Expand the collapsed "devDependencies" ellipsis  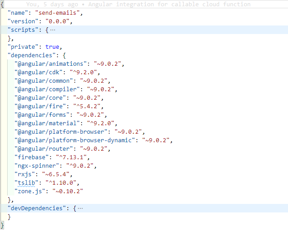tap(80, 208)
